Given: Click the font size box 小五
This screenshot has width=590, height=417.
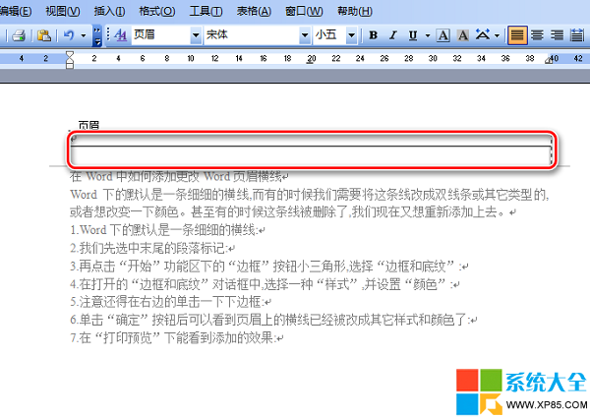Looking at the screenshot, I should click(x=329, y=35).
